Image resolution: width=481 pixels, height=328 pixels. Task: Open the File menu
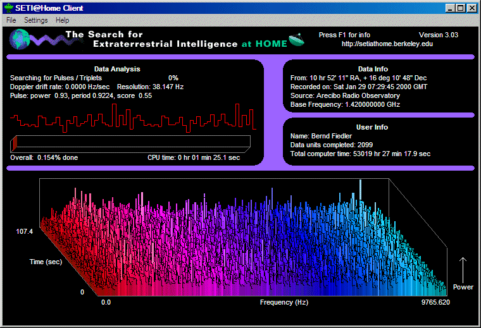pos(11,20)
